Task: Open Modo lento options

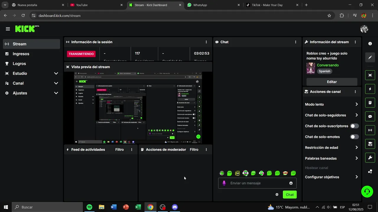Action: tap(332, 105)
